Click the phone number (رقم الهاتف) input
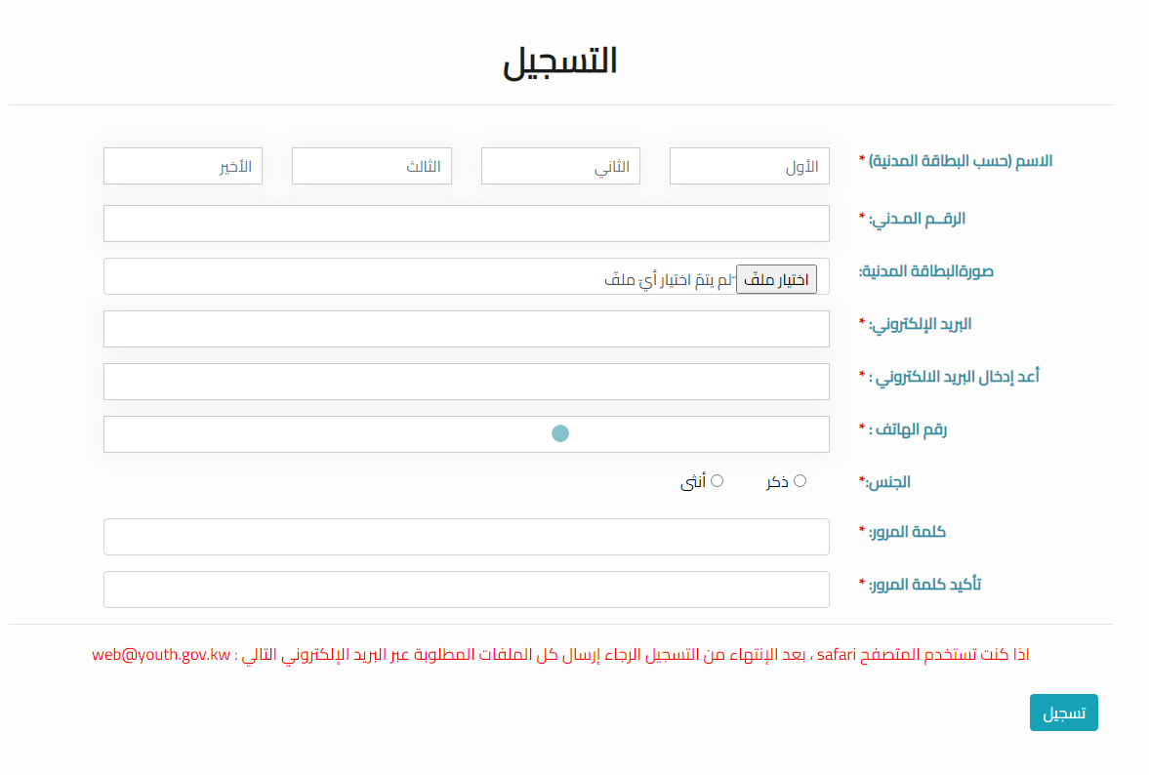 pyautogui.click(x=466, y=434)
